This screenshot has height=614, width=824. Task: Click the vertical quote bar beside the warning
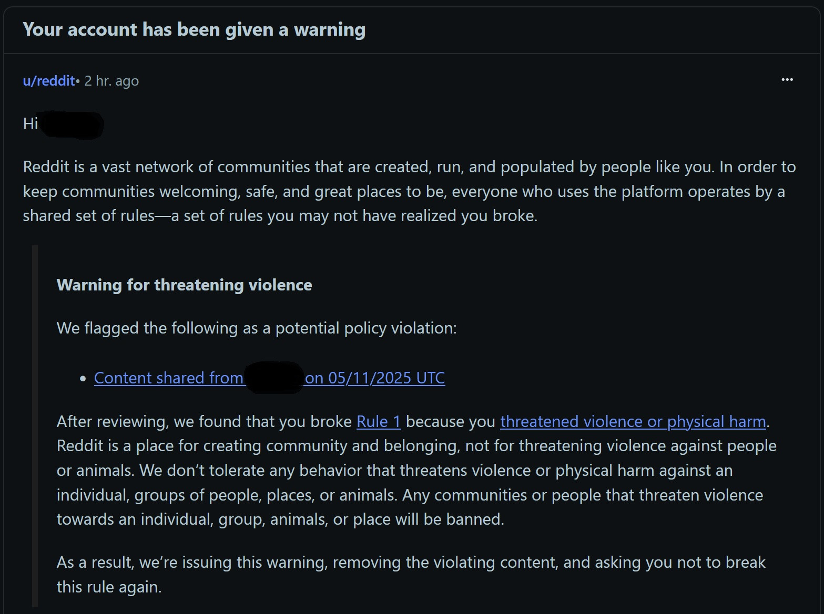[x=35, y=426]
